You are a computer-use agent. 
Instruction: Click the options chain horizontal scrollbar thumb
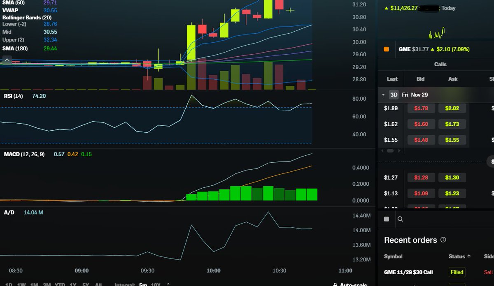coord(390,151)
